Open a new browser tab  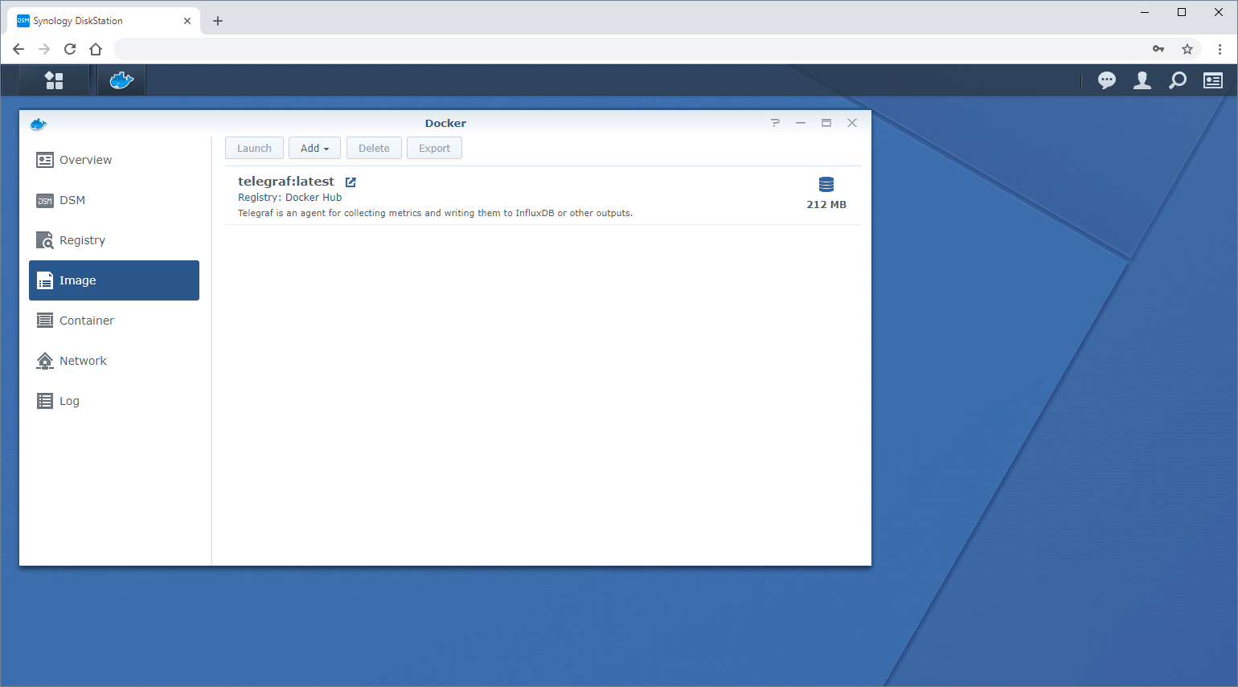coord(218,21)
